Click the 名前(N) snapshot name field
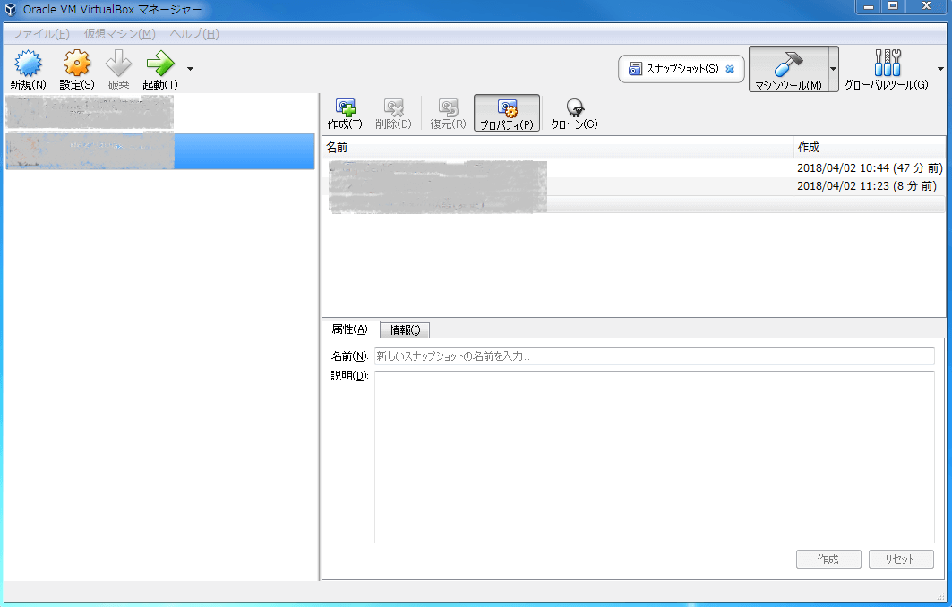The image size is (952, 607). pyautogui.click(x=654, y=356)
